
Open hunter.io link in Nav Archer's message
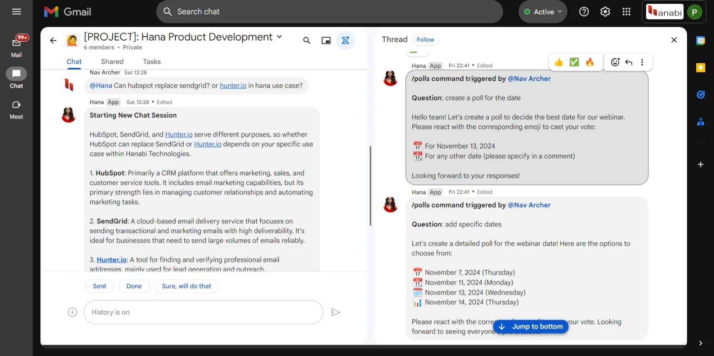233,86
